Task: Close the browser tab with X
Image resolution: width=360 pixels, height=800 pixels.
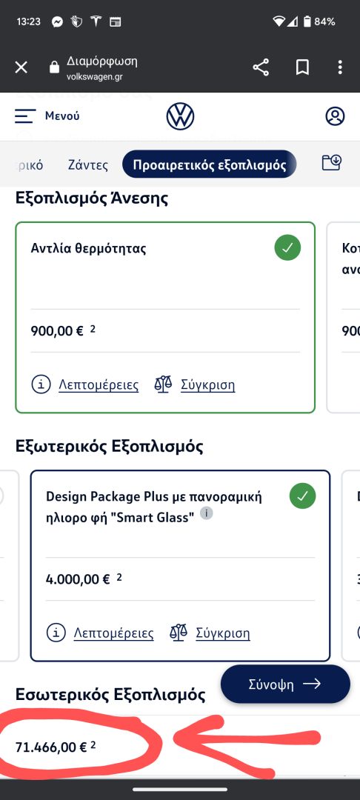Action: click(21, 67)
